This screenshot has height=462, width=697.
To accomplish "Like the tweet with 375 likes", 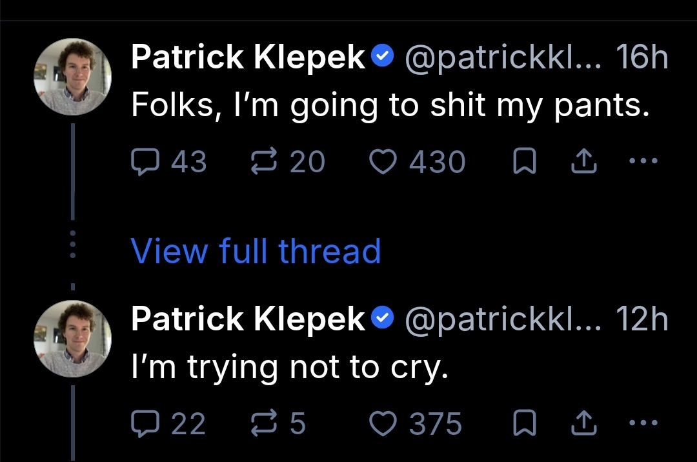I will tap(382, 424).
